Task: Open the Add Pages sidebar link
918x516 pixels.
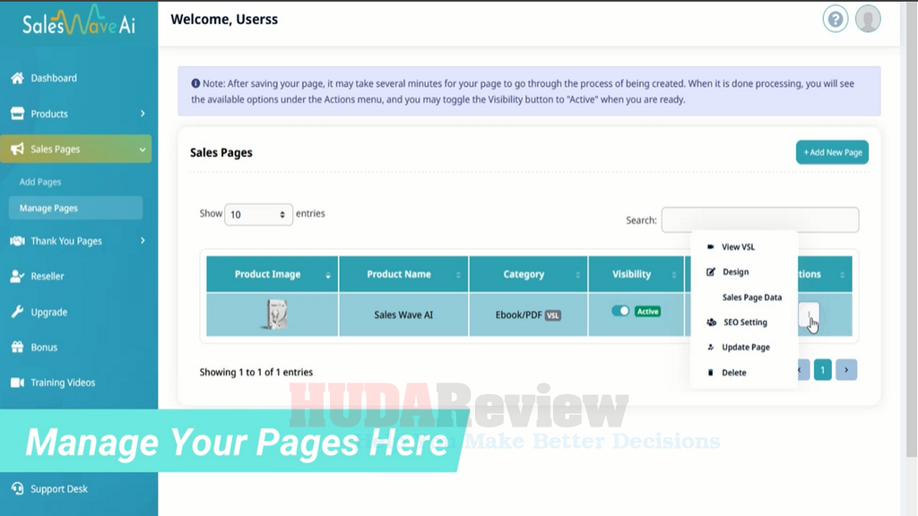Action: point(39,182)
